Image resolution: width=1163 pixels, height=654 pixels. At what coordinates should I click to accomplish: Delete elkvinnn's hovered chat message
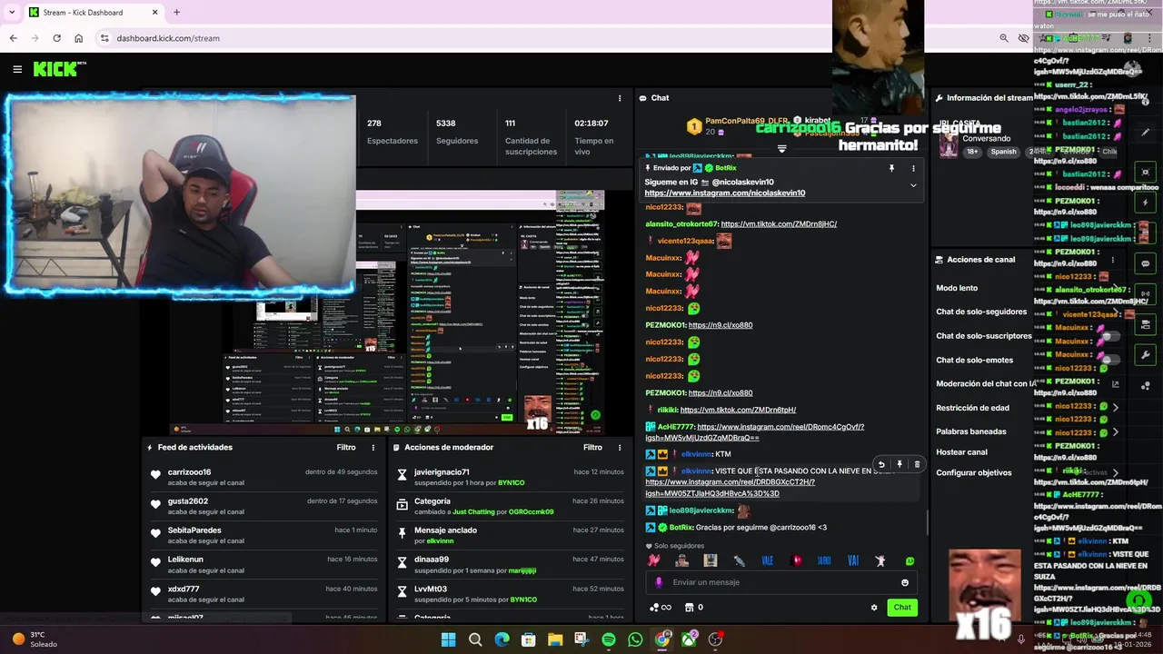(x=917, y=464)
